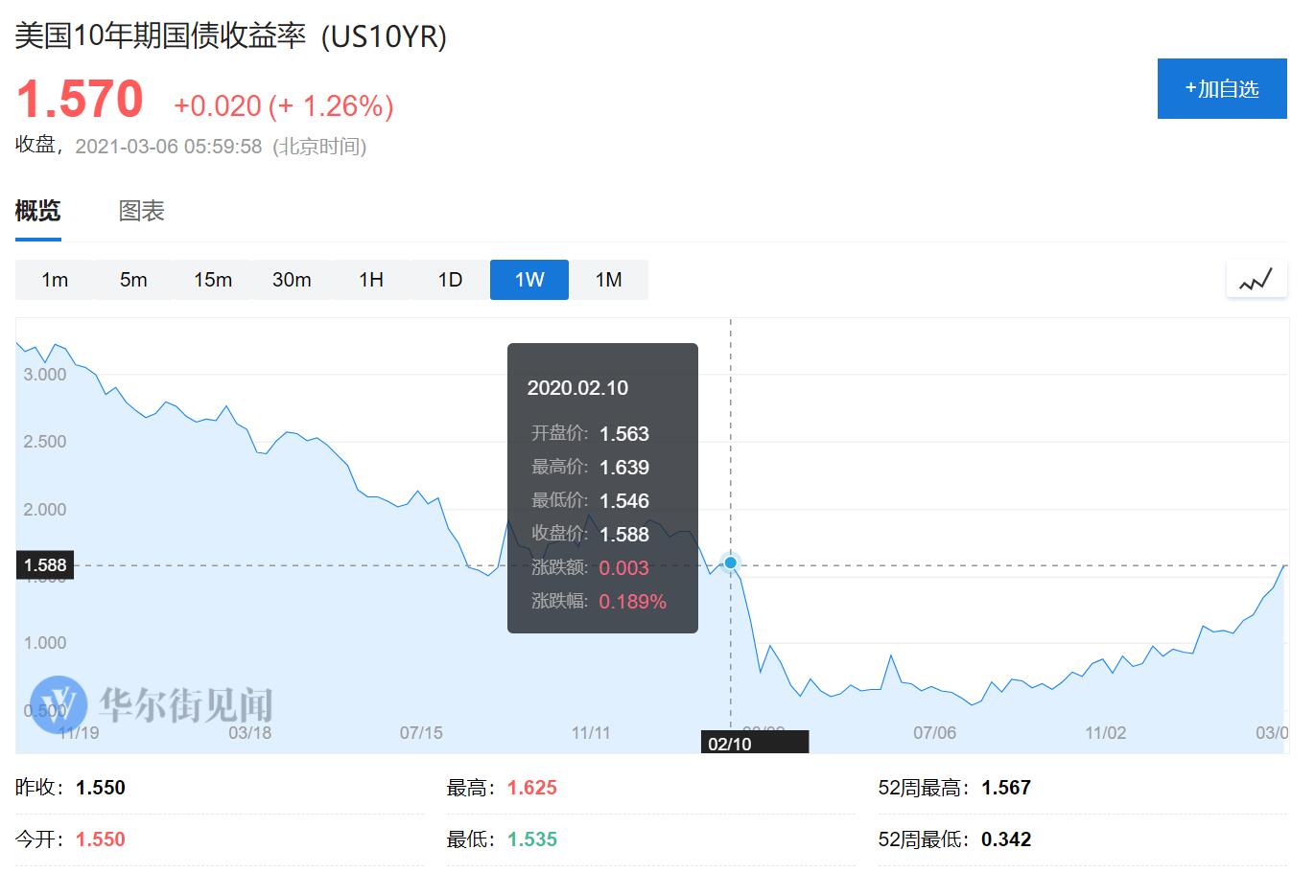This screenshot has height=873, width=1315.
Task: Click the 2020.02.10 tooltip box
Action: coord(602,488)
